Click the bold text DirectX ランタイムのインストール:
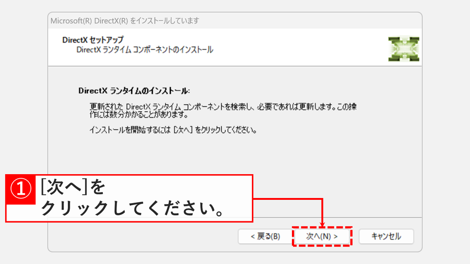470x264 pixels. [x=134, y=91]
